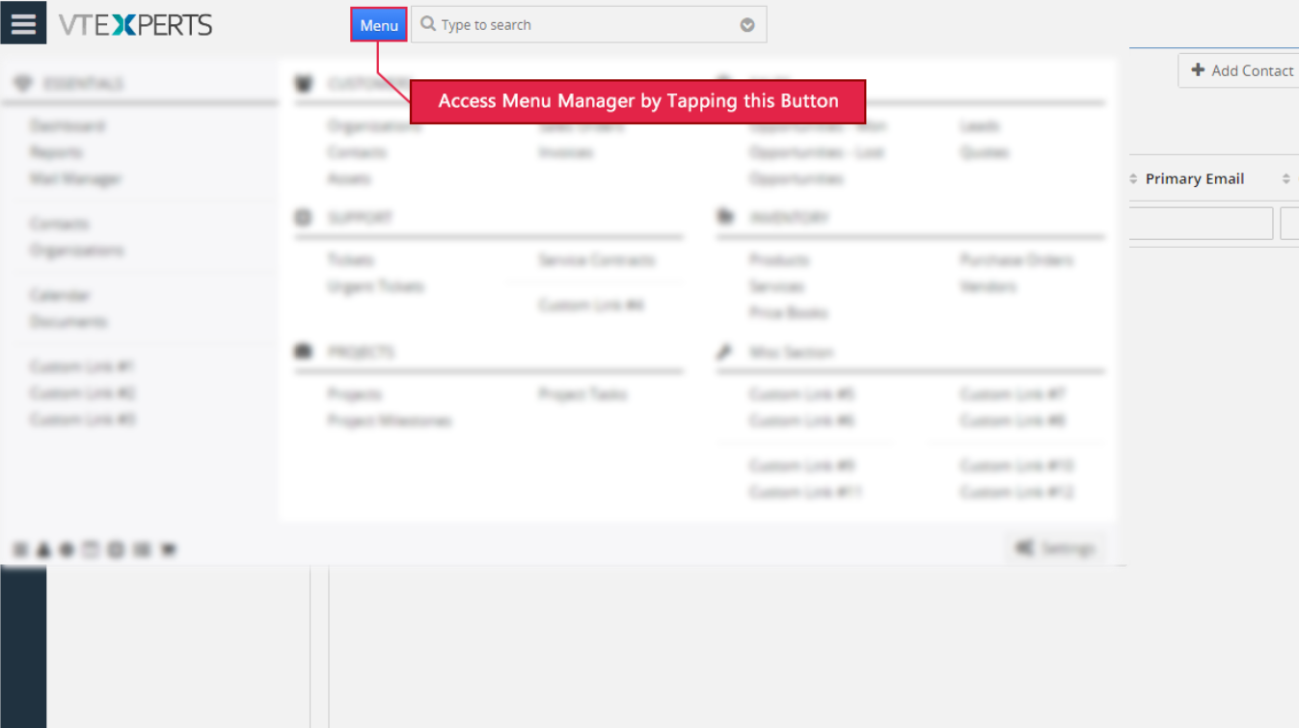Viewport: 1299px width, 728px height.
Task: Click the Add Contact button
Action: 1240,70
